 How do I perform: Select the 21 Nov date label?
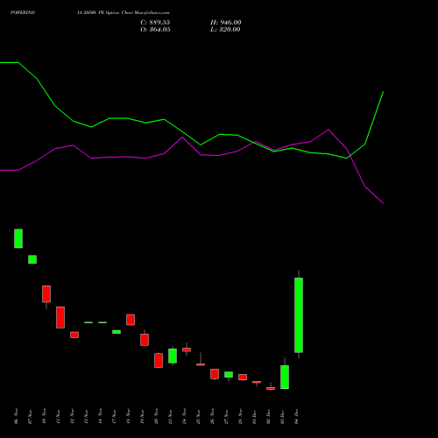[170, 416]
